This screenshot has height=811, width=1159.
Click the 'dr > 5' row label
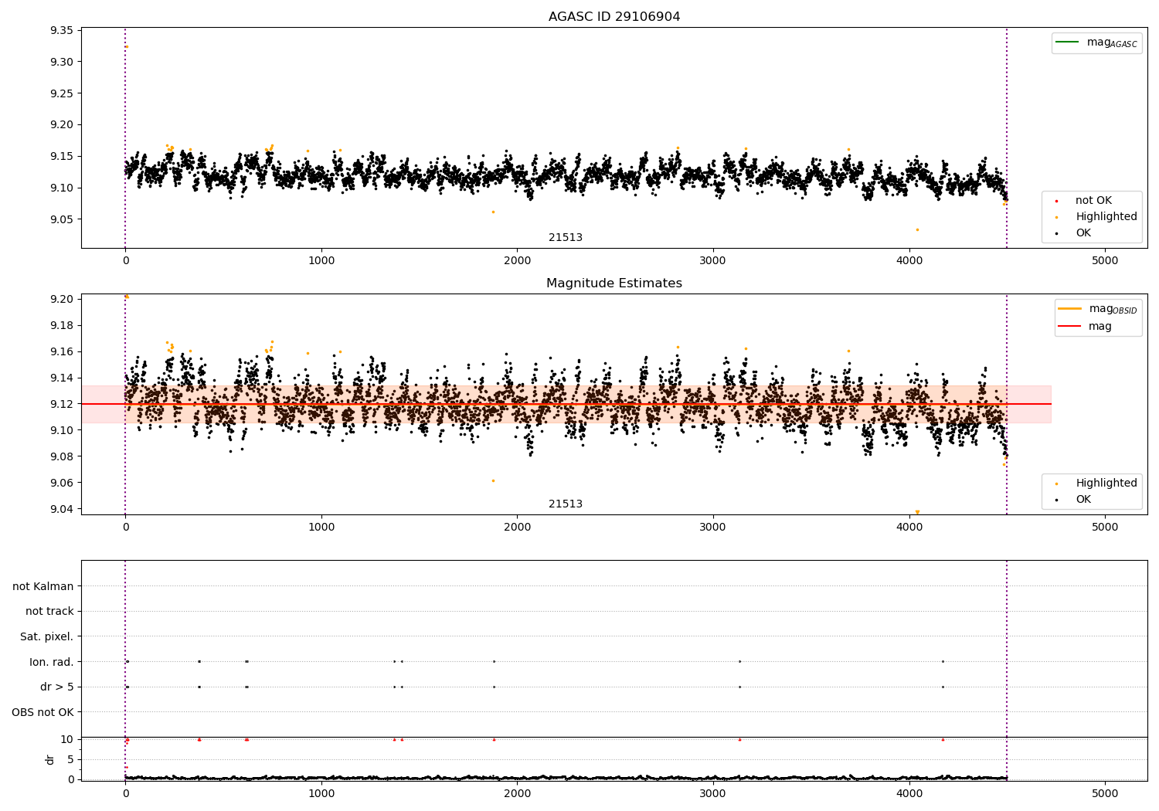tap(57, 687)
